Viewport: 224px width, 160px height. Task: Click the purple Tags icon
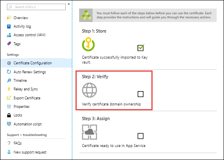point(9,44)
